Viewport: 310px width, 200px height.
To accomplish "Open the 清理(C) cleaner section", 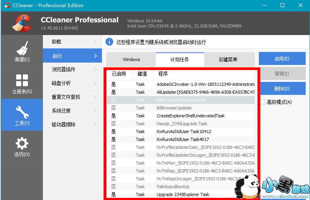I will click(22, 51).
